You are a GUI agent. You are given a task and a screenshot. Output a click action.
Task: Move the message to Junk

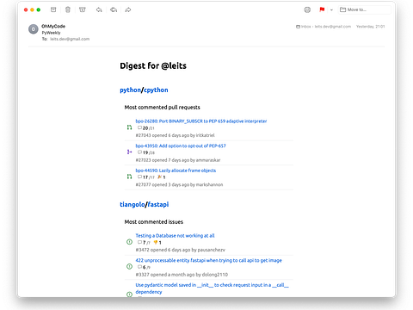tap(83, 9)
